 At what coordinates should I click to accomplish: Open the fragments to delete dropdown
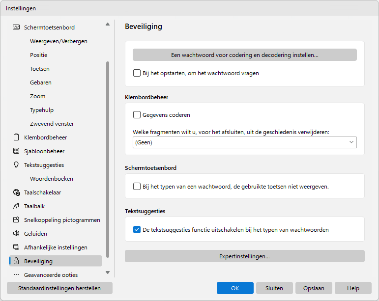pos(245,142)
